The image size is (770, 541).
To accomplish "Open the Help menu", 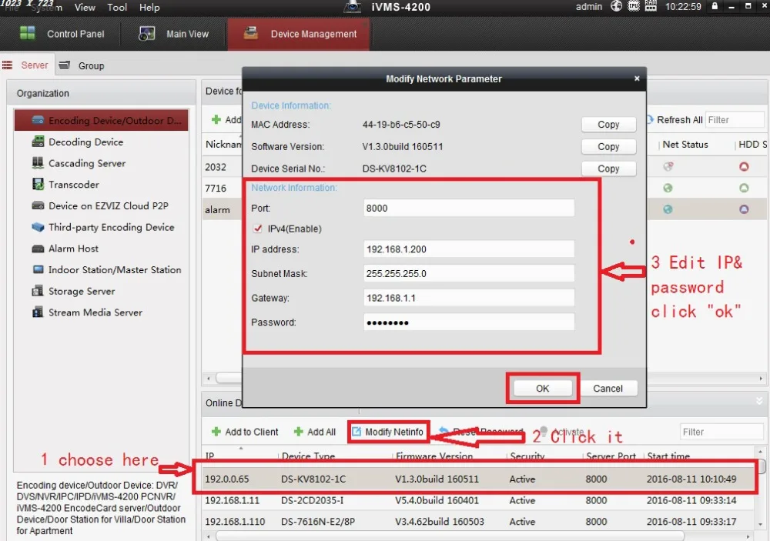I will tap(149, 8).
